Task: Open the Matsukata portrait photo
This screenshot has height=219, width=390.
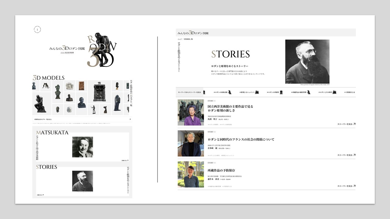Action: point(83,147)
